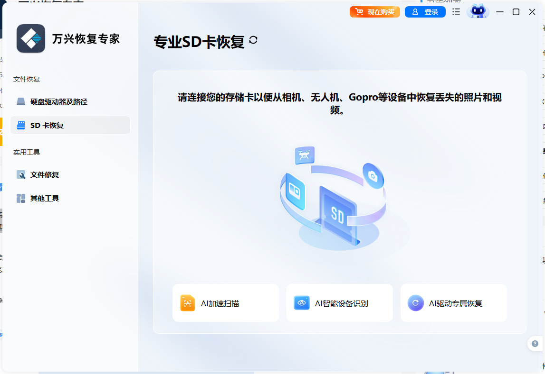Viewport: 545px width, 374px height.
Task: Maximize the Recoverit window
Action: coord(516,12)
